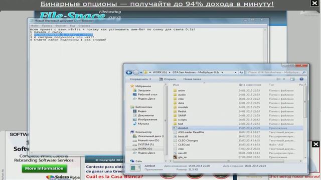Viewport: 321px width, 180px height.
Task: Click green More Information button
Action: (x=44, y=168)
